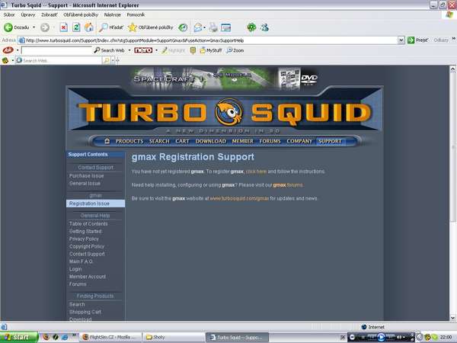Refresh the page with green arrows icon

click(76, 27)
